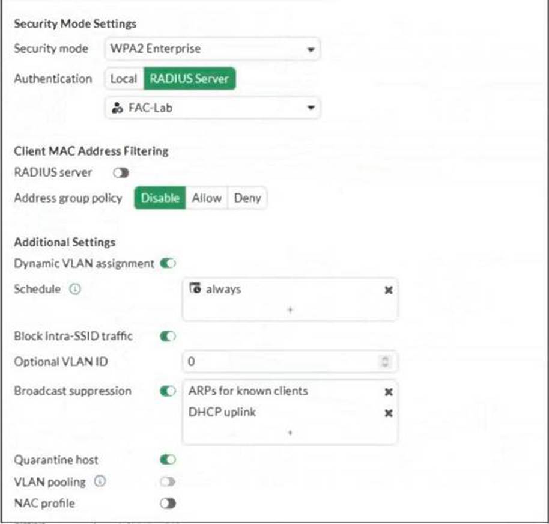The width and height of the screenshot is (549, 524).
Task: Select RADIUS Server authentication option
Action: (x=189, y=79)
